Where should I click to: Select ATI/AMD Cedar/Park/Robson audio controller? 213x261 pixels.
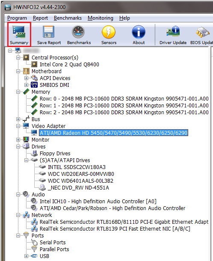tap(112, 208)
